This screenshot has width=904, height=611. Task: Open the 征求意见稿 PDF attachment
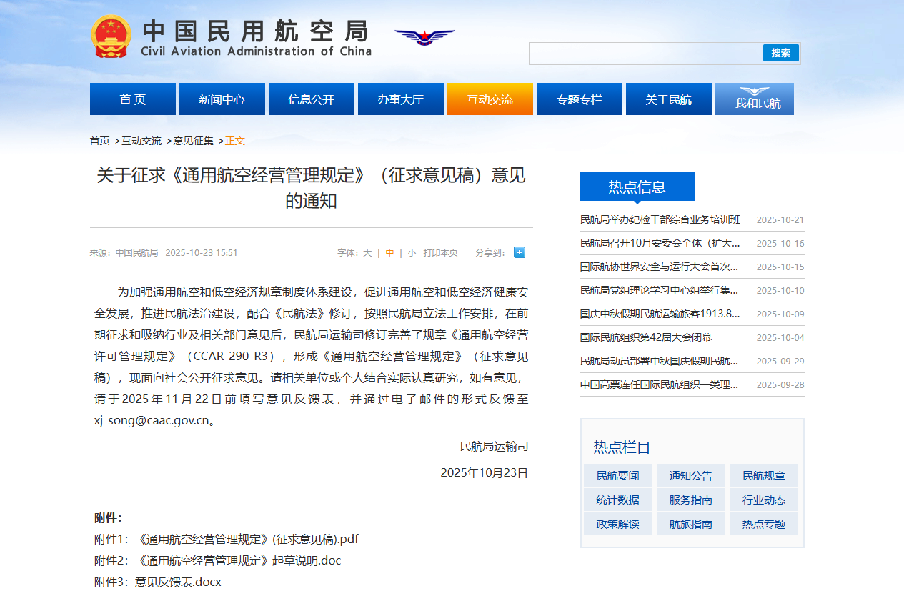pos(247,539)
